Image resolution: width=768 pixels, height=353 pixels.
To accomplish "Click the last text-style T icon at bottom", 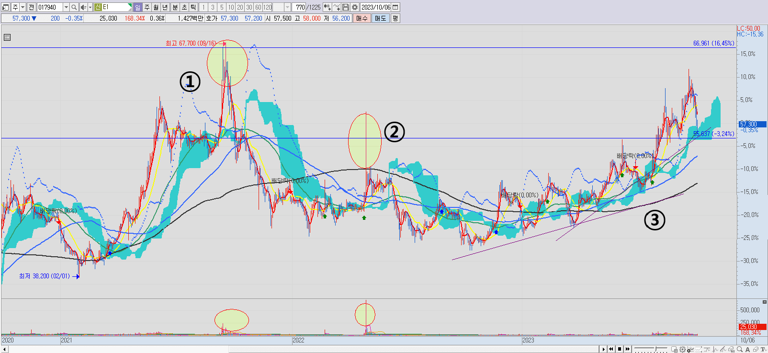I will [x=763, y=349].
